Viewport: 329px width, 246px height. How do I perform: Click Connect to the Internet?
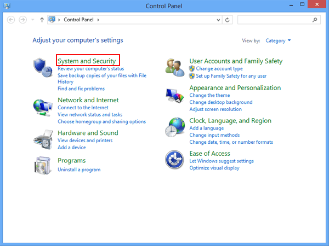tap(83, 108)
